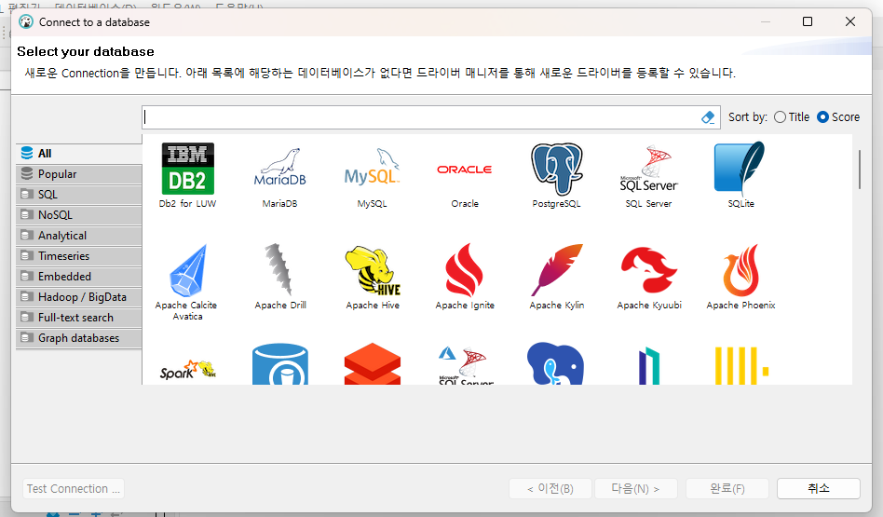Select Graph databases category
Screen dimensions: 883x517
79,338
